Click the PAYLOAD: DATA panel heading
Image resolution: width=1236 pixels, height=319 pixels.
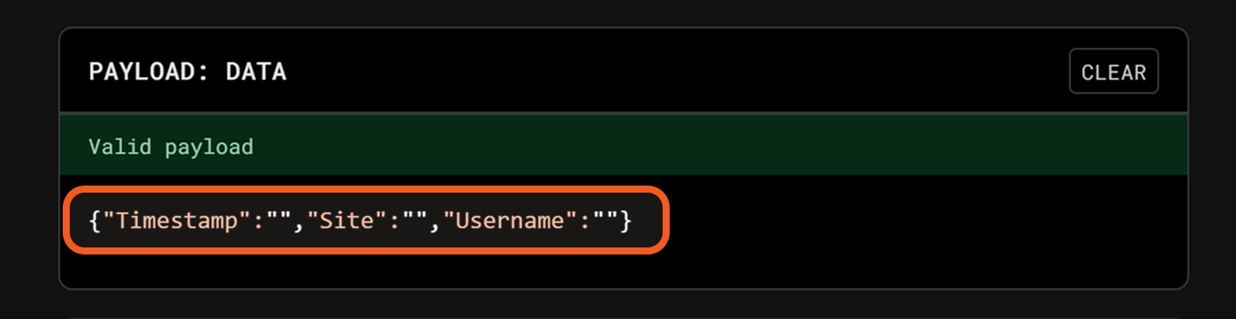coord(187,72)
